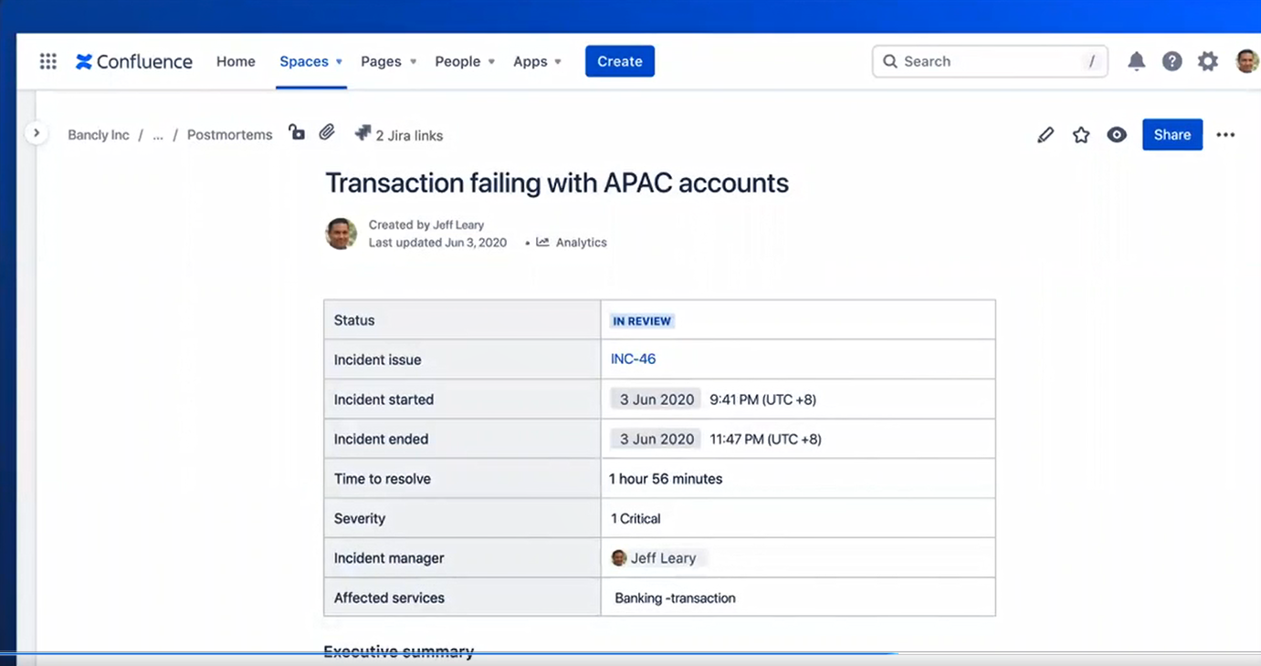Click the page restrictions lock icon
Viewport: 1261px width, 666px height.
[x=297, y=133]
